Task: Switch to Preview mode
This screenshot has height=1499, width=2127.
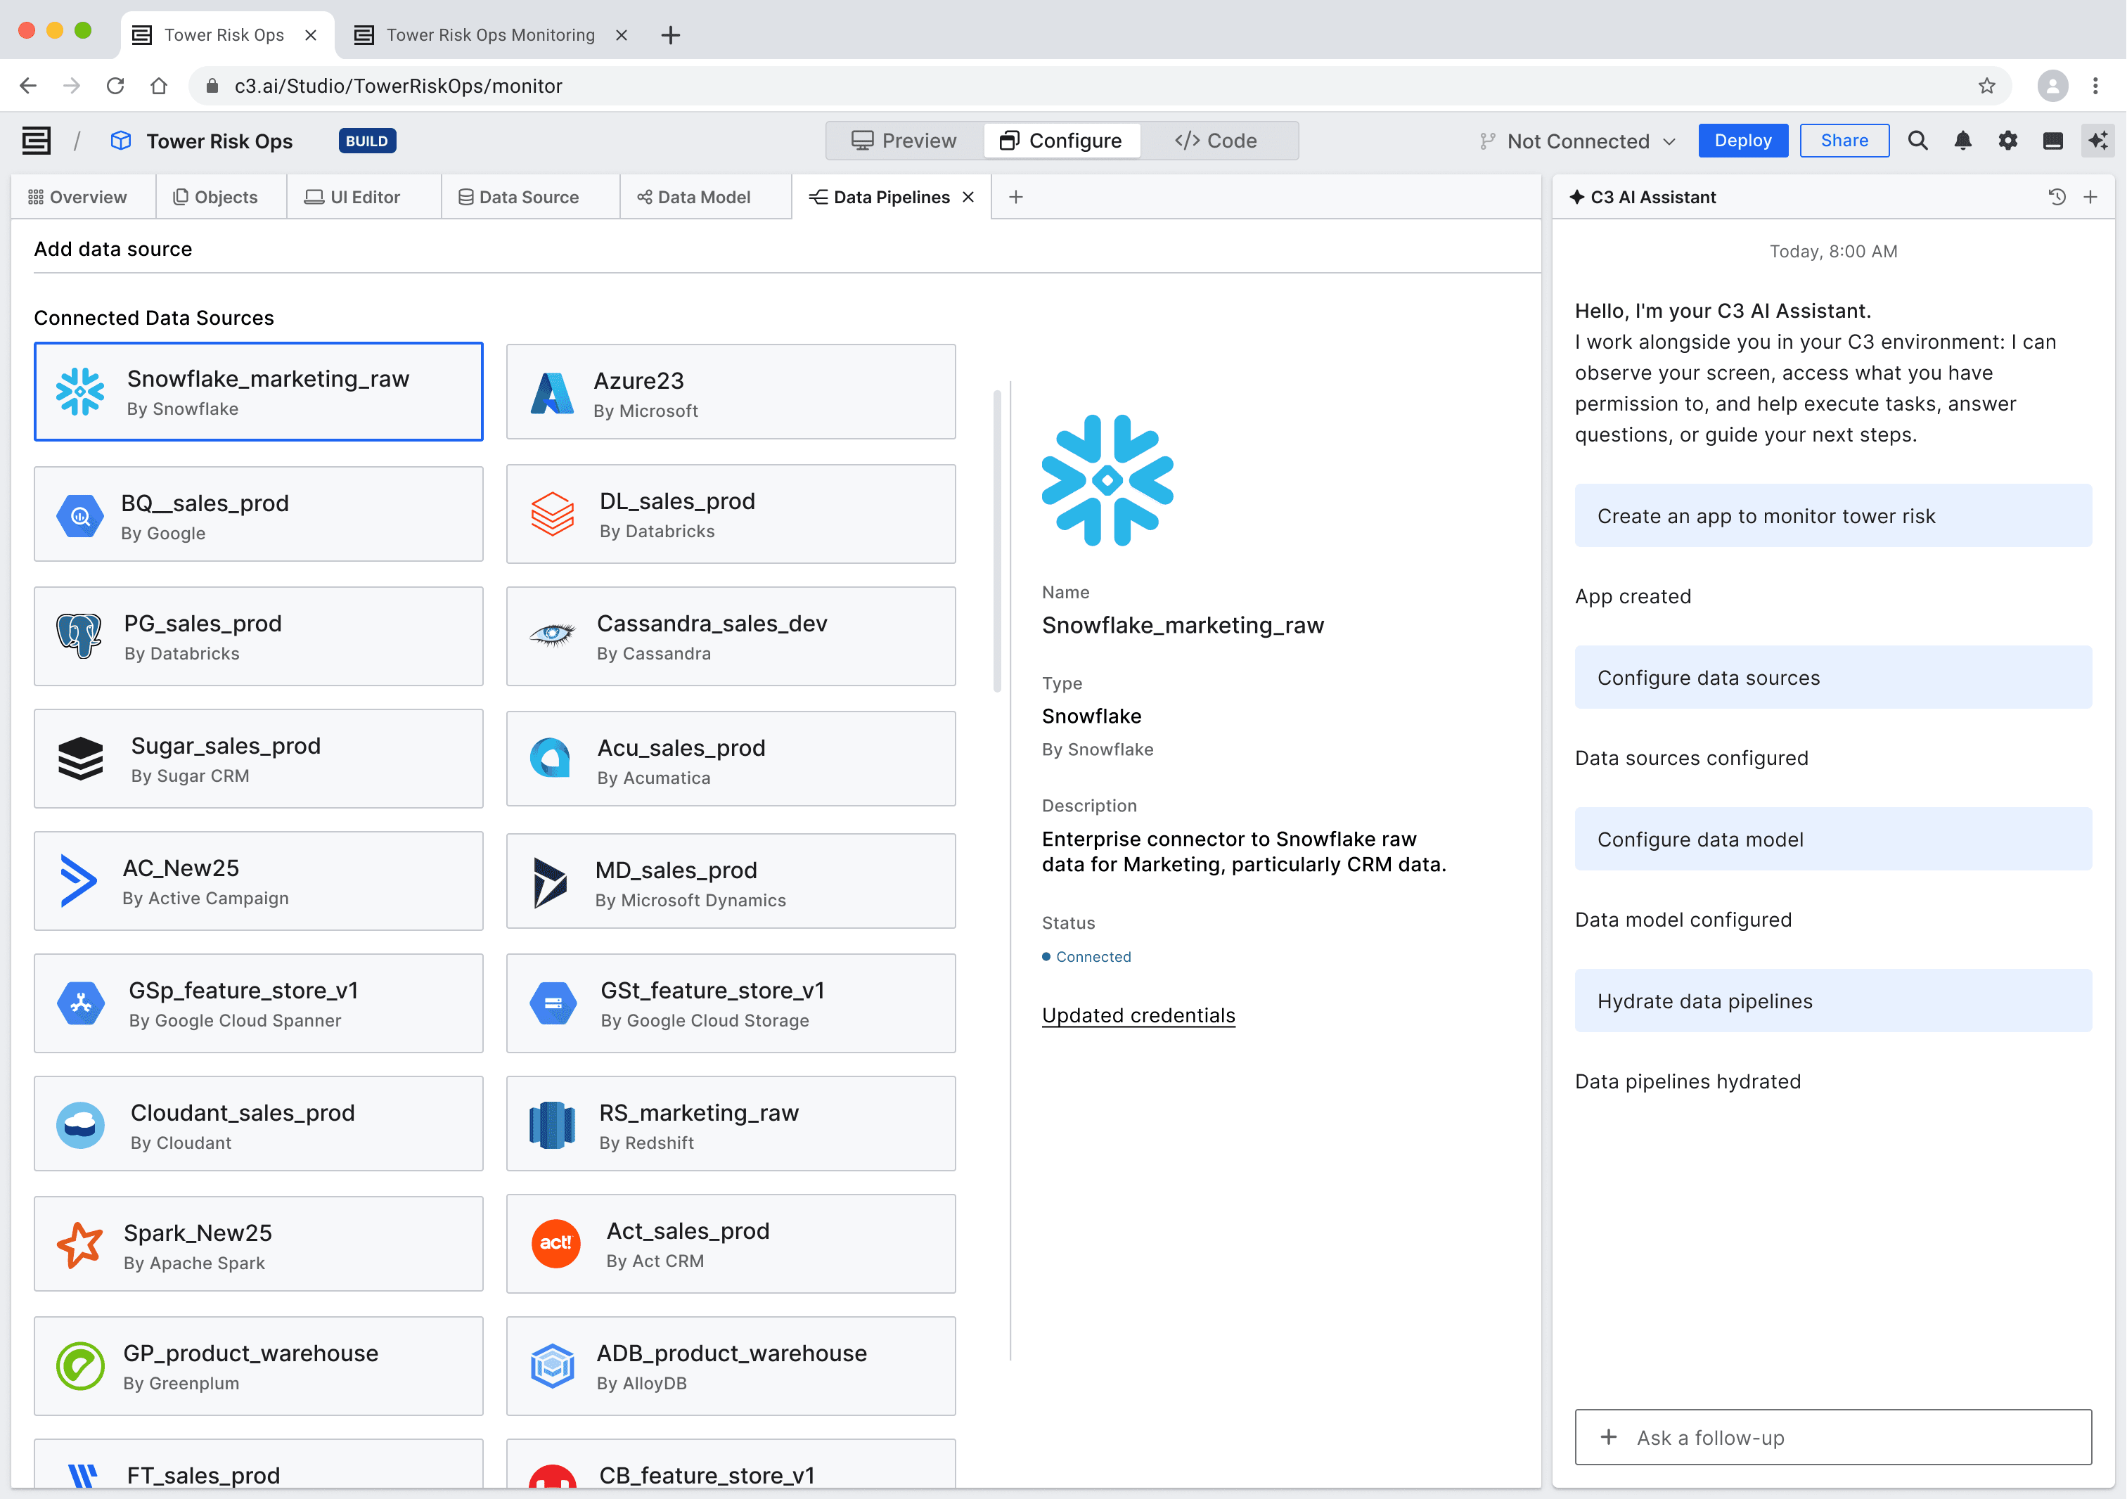Action: pyautogui.click(x=904, y=141)
